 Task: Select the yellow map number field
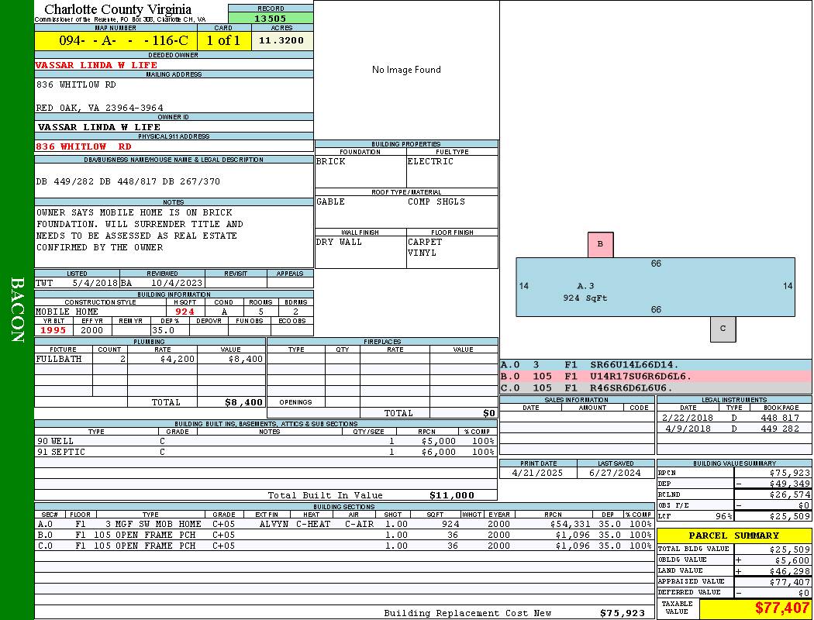point(116,41)
